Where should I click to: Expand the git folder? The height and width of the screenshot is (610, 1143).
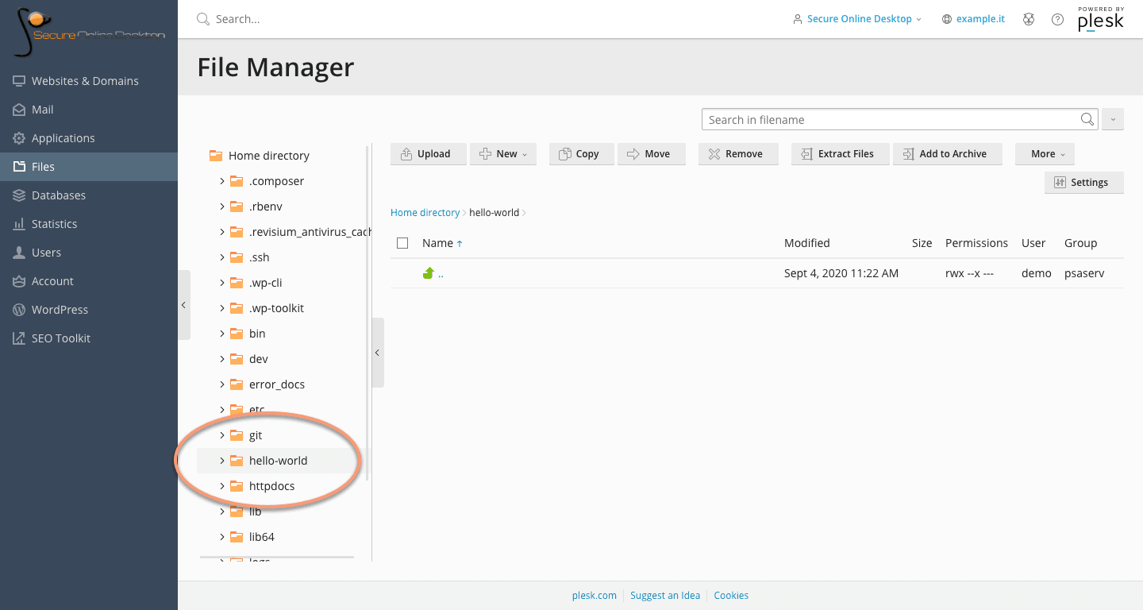click(222, 435)
